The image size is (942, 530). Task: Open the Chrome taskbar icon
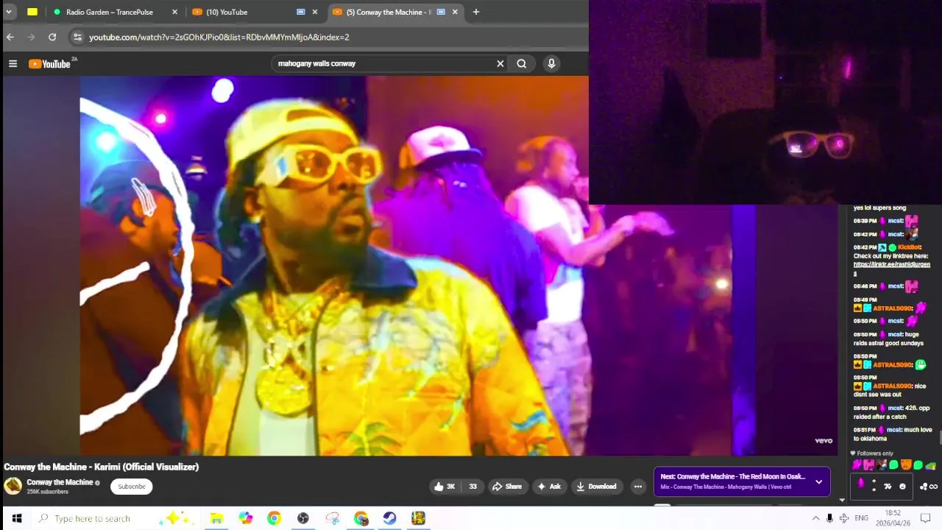click(274, 518)
